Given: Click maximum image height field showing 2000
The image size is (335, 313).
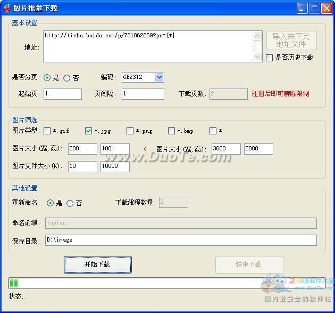Looking at the screenshot, I should [x=258, y=149].
